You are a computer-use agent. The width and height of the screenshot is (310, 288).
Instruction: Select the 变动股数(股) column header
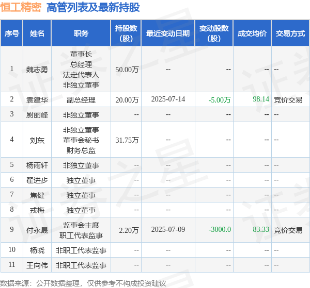point(214,33)
